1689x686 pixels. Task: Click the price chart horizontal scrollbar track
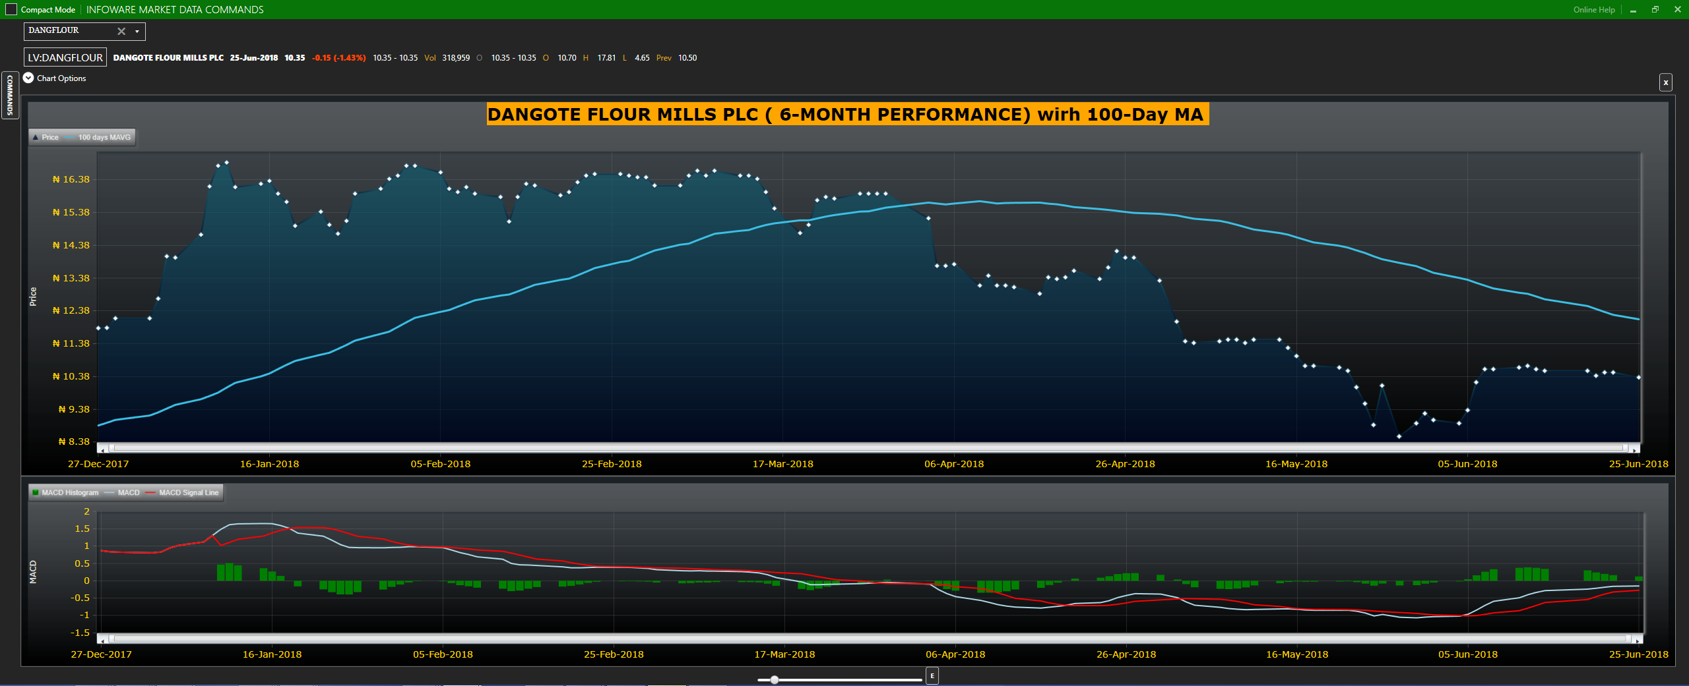pyautogui.click(x=868, y=447)
